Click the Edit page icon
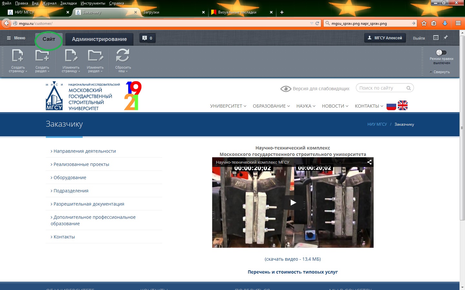The image size is (465, 290). click(71, 55)
